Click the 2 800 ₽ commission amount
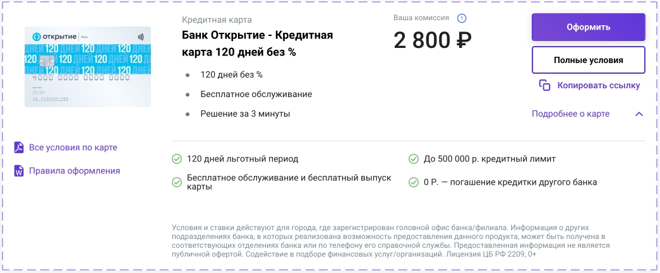Screen dimensions: 660x273 click(x=433, y=41)
